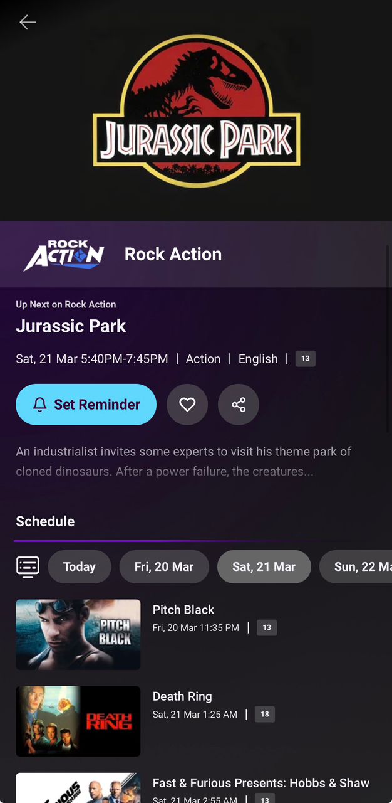
Task: Open the TV guide icon beside Today
Action: coord(28,566)
